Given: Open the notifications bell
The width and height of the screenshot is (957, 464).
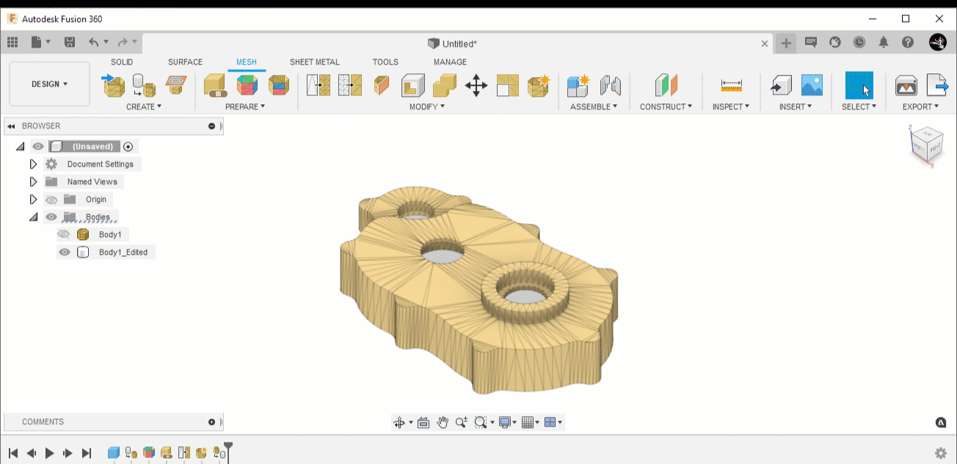Looking at the screenshot, I should pyautogui.click(x=884, y=43).
